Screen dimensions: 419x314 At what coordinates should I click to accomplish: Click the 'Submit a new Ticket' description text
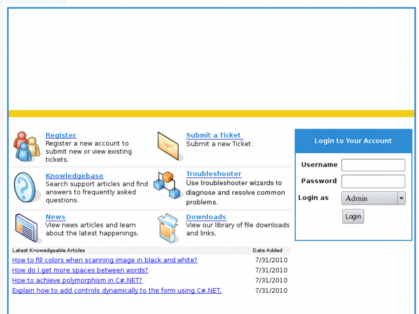[218, 144]
